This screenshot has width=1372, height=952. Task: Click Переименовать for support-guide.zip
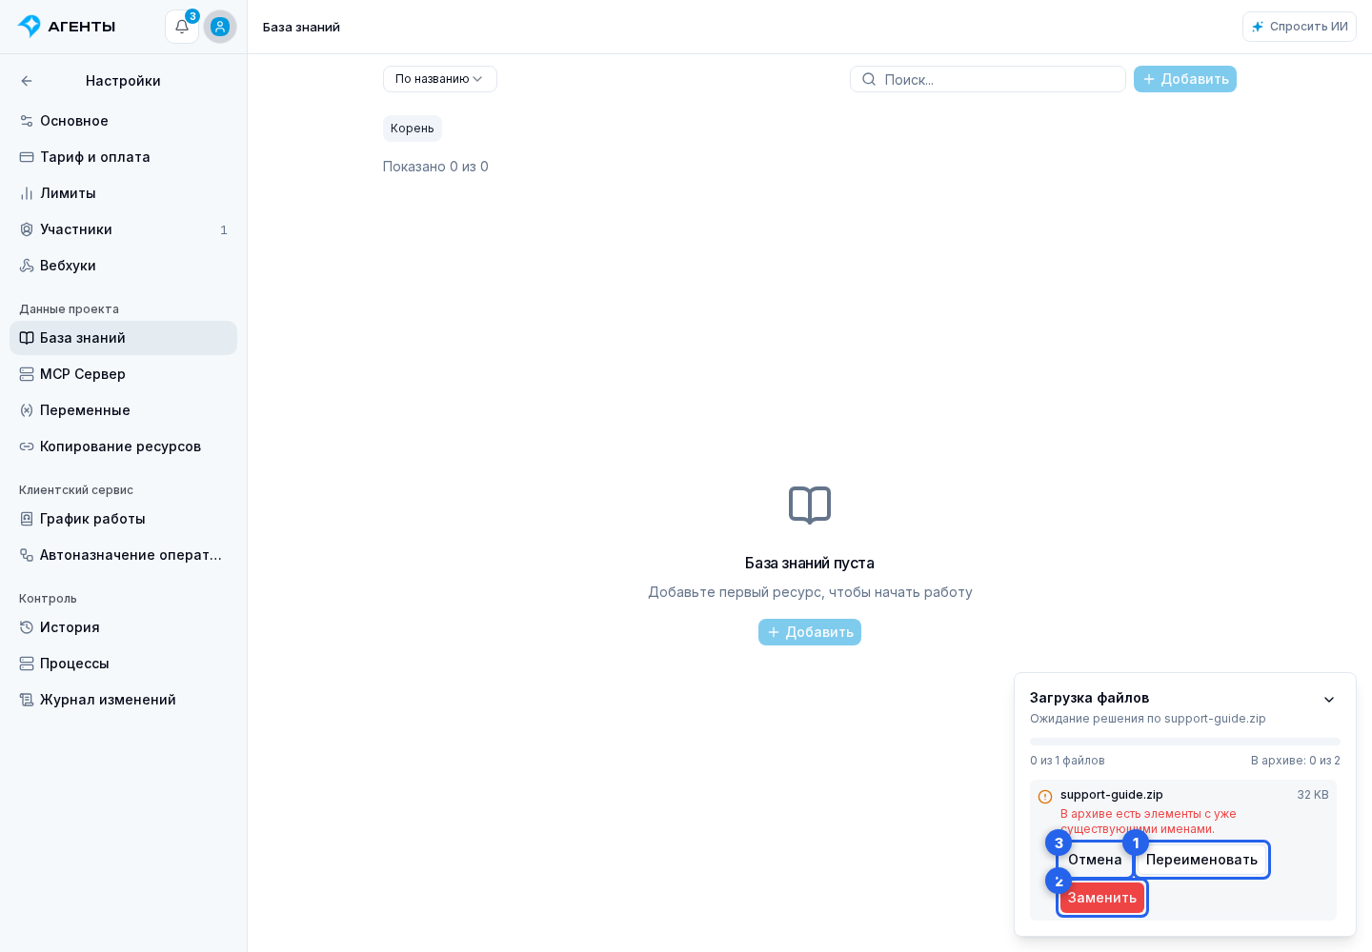1201,860
